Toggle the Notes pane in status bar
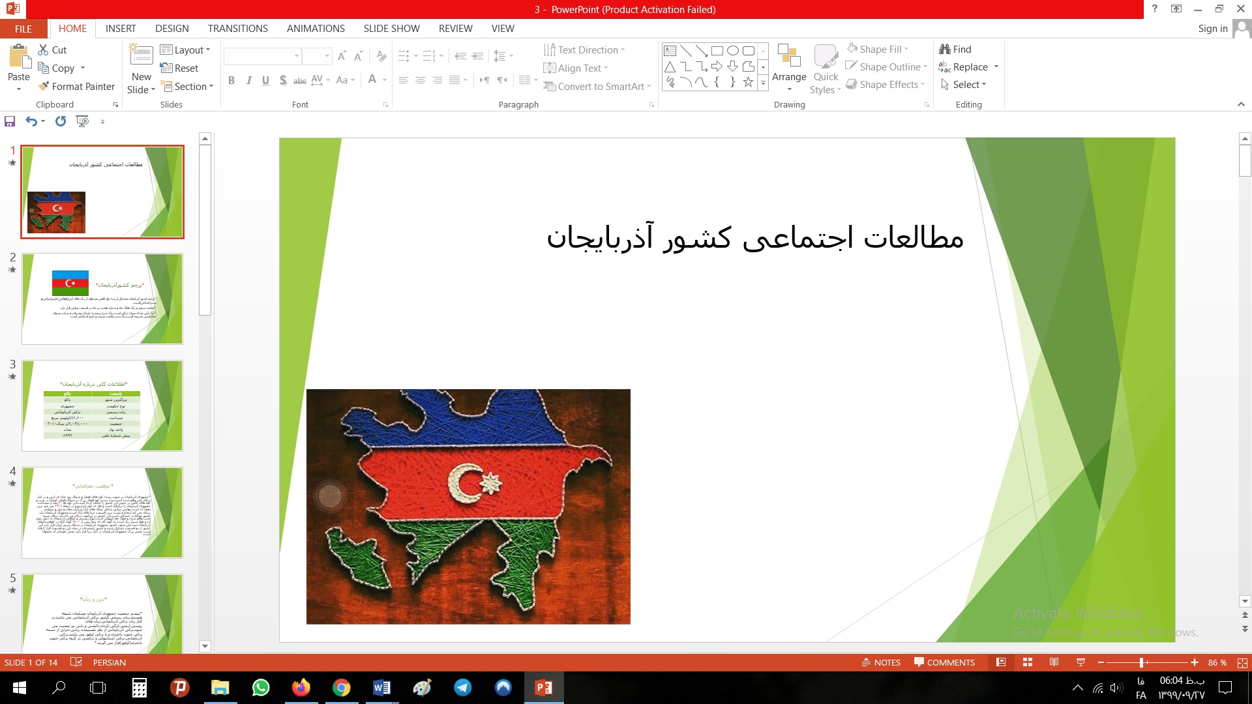1252x704 pixels. 881,662
